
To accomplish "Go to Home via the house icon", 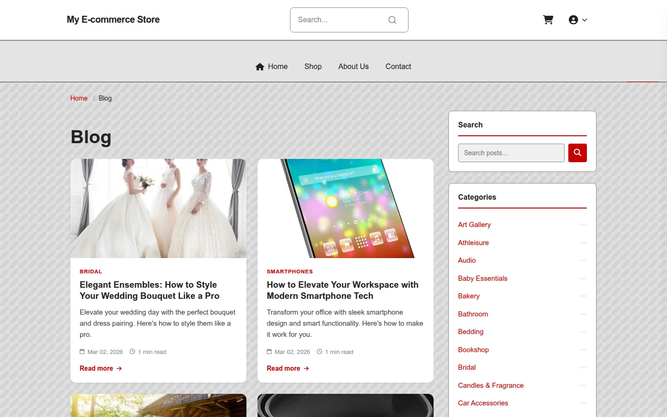I will [260, 67].
